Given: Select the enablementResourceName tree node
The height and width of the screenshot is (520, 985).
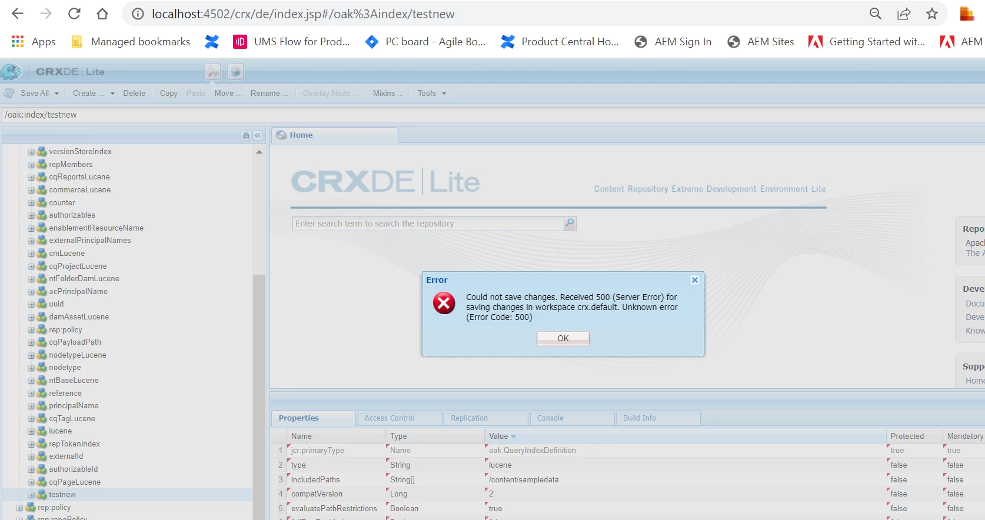Looking at the screenshot, I should (96, 228).
